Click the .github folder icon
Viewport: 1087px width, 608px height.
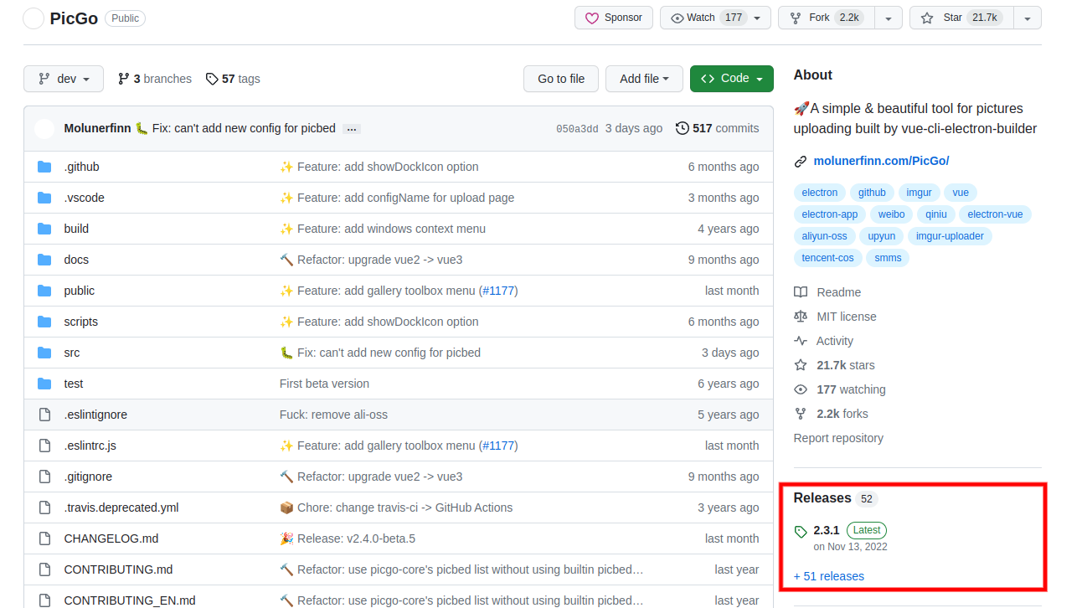pyautogui.click(x=44, y=167)
